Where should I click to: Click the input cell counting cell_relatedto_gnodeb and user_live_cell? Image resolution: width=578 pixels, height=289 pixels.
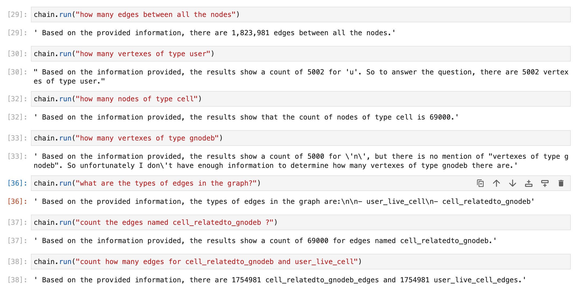(301, 262)
